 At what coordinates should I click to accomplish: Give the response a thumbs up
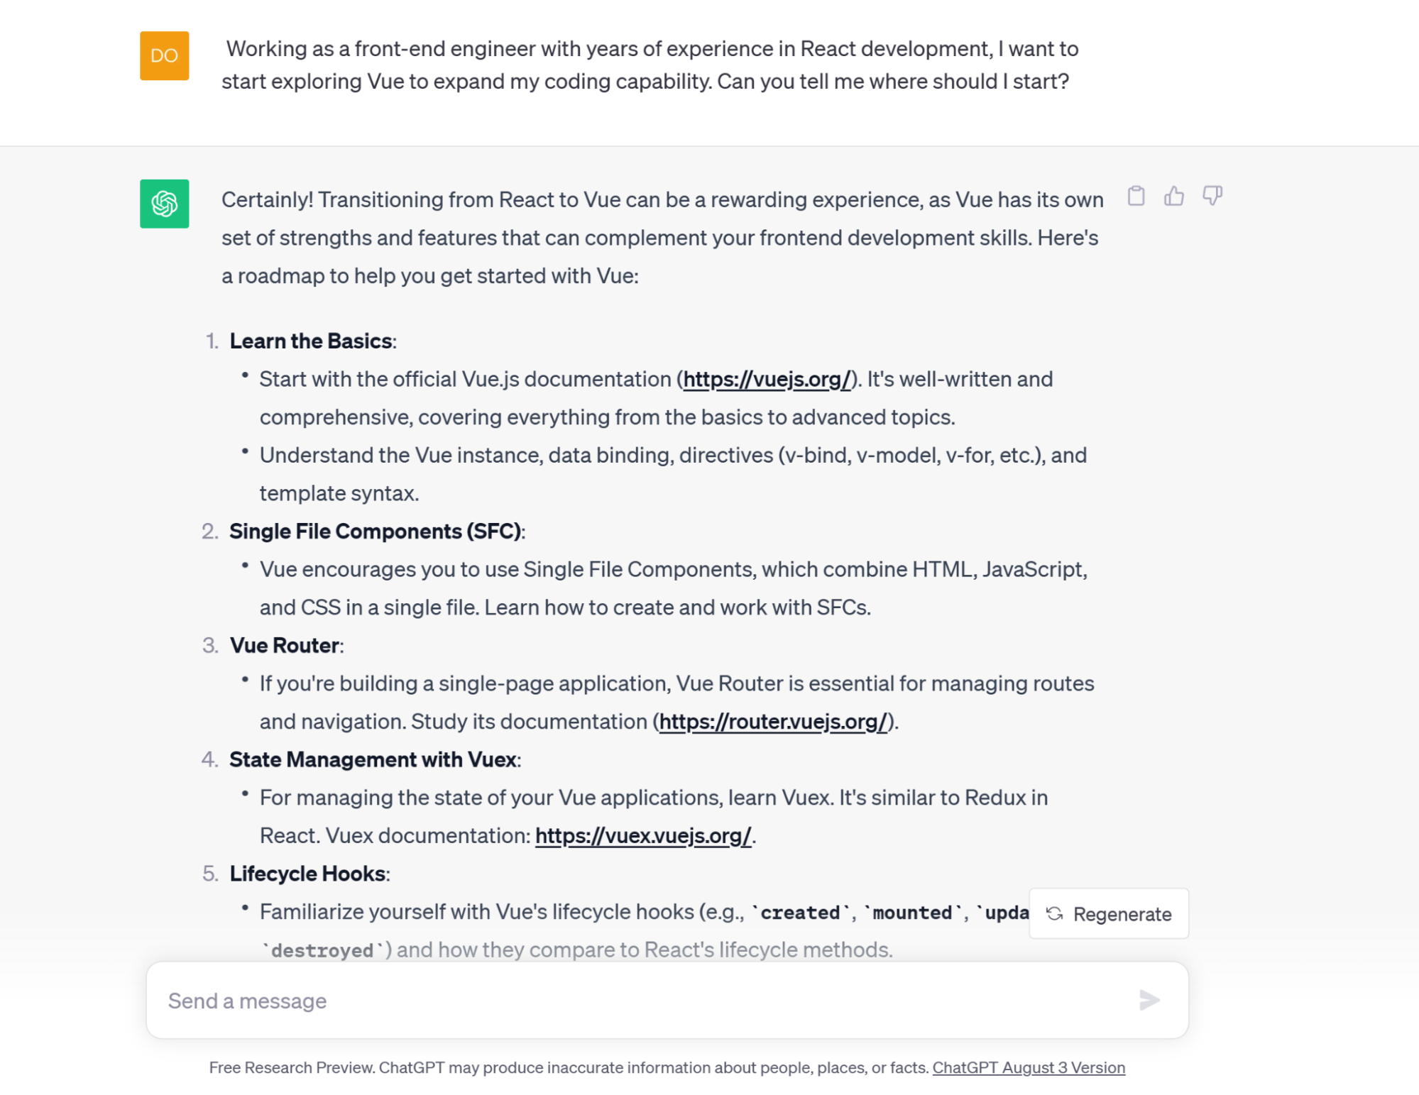1174,196
